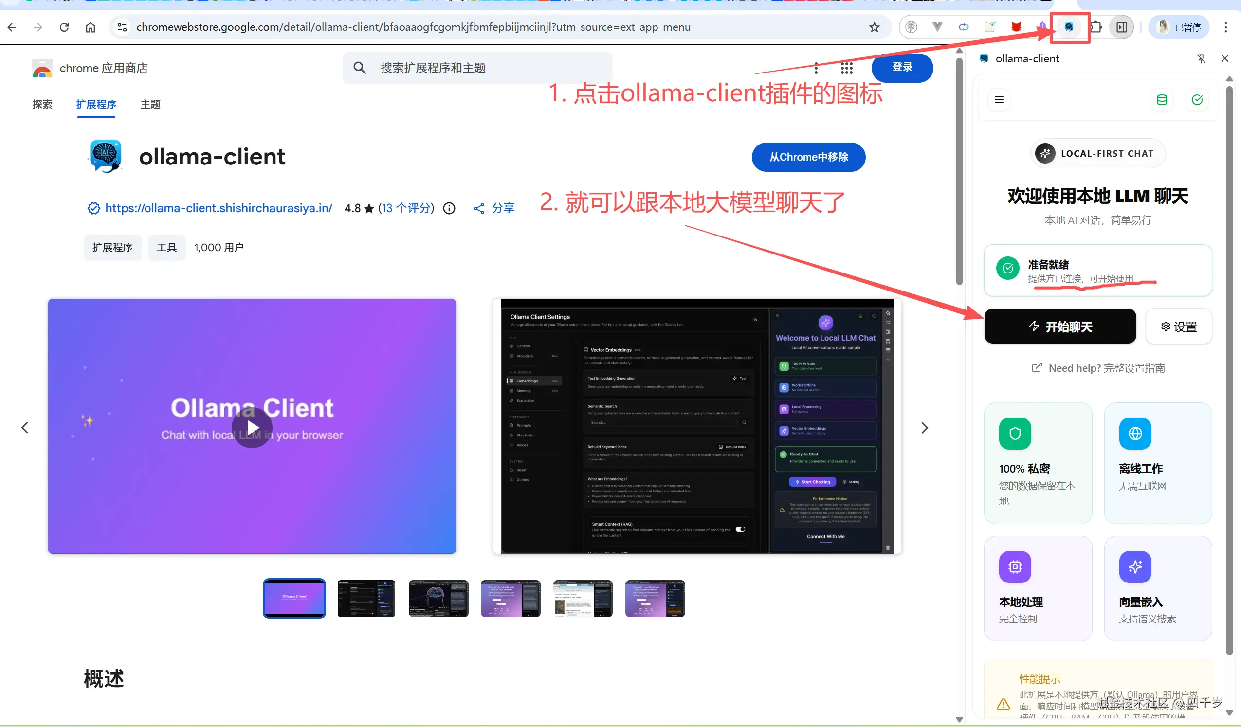Open the hamburger menu in the side panel
Screen dimensions: 1241x727
999,99
